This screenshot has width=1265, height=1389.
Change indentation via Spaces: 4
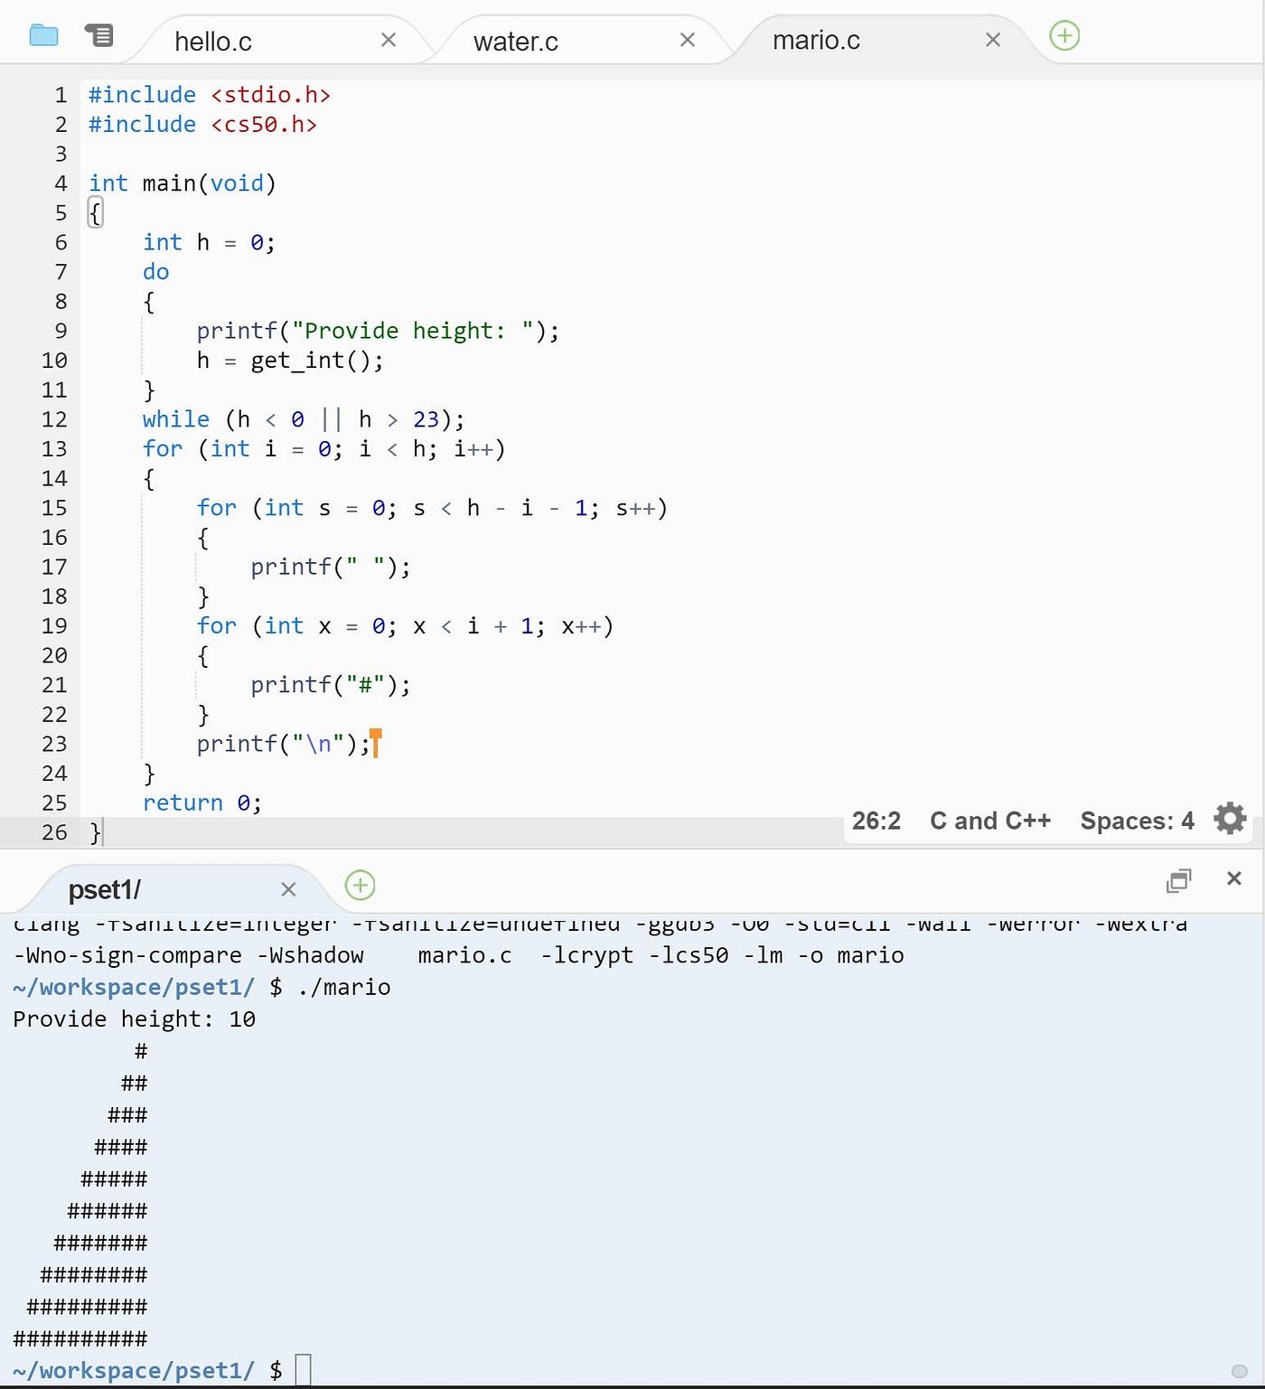point(1137,821)
